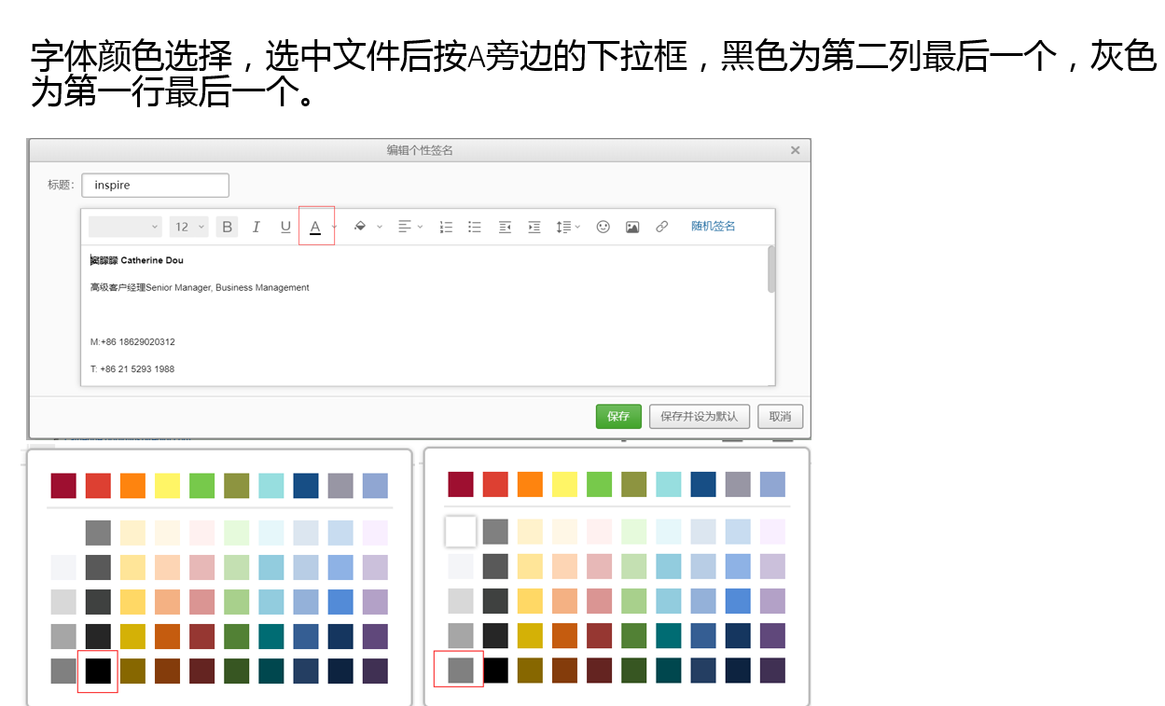
Task: Click the 保存并设为默认 button
Action: click(700, 416)
